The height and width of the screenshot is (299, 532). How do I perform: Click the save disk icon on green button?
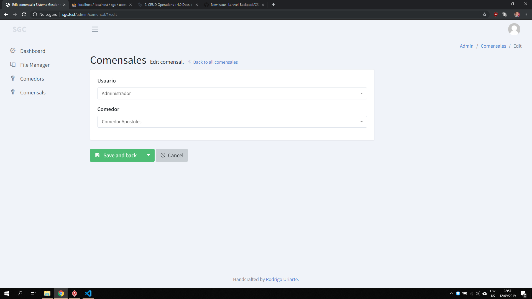coord(98,155)
